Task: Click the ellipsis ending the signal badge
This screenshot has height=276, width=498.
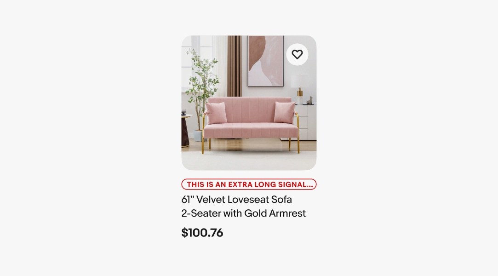Action: pyautogui.click(x=309, y=185)
